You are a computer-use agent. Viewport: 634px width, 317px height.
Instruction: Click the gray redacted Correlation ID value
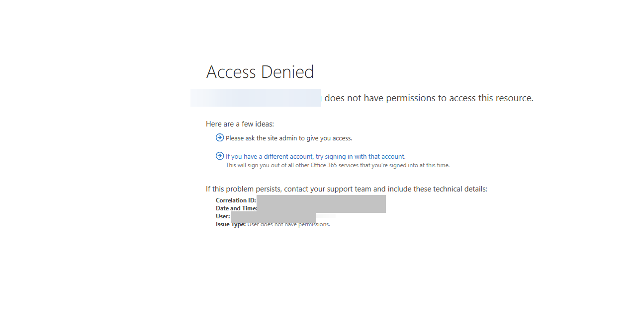(x=321, y=200)
